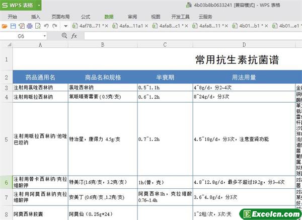This screenshot has height=220, width=302.
Task: Click the Open folder icon in toolbar
Action: click(x=5, y=26)
